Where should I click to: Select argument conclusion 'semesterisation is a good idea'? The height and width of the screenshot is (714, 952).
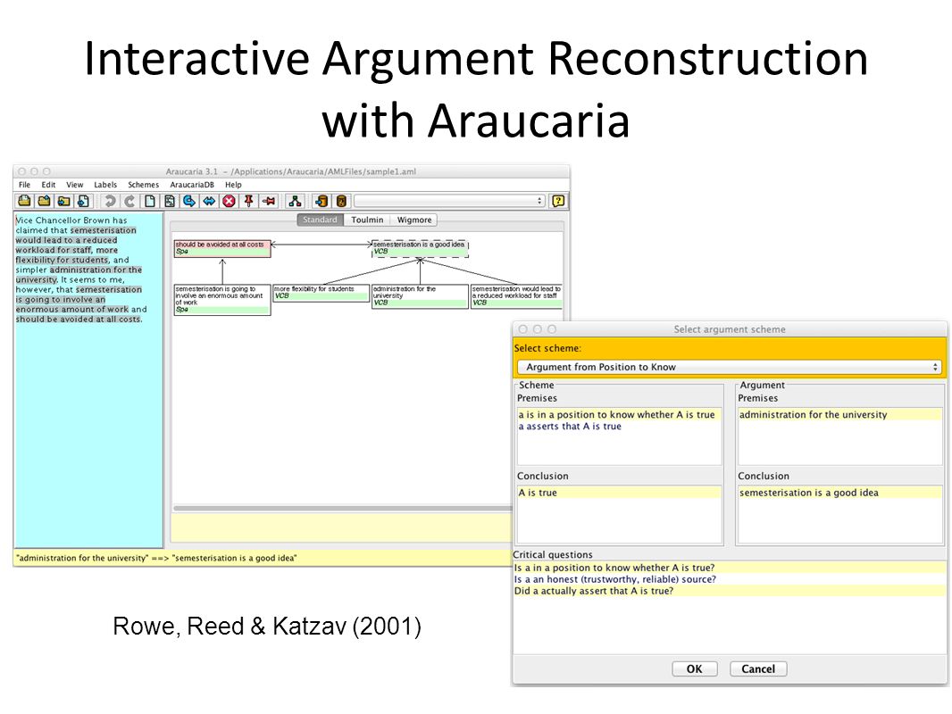coord(840,493)
